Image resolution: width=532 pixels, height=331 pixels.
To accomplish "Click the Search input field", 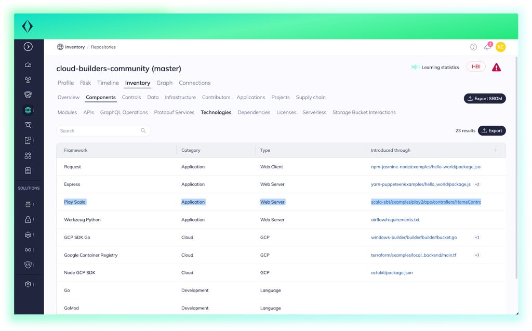I will pyautogui.click(x=99, y=131).
